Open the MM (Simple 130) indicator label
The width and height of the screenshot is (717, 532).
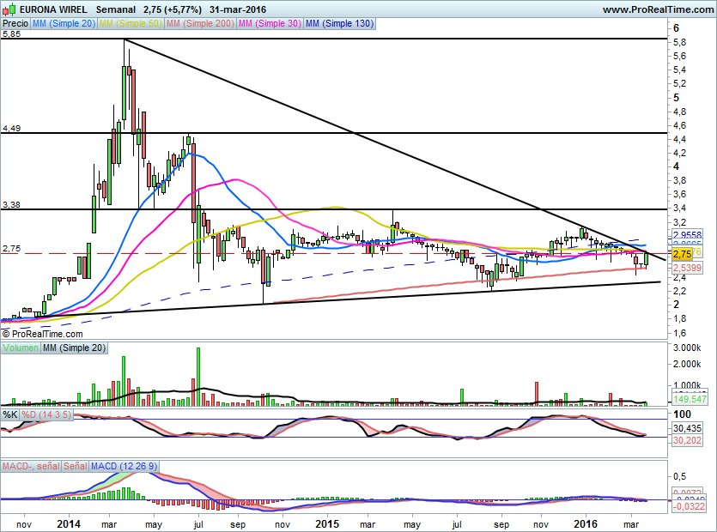340,23
